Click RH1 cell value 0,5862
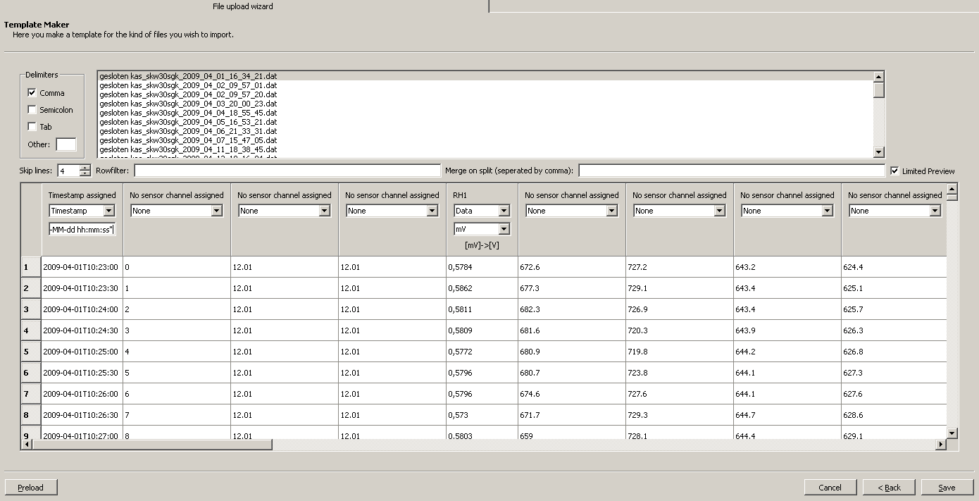This screenshot has width=979, height=501. [482, 288]
